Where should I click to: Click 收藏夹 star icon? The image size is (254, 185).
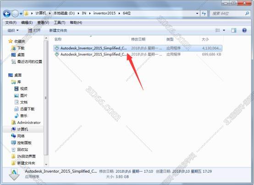11,41
